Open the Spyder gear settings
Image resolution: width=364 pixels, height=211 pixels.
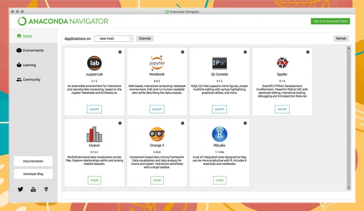pos(307,52)
